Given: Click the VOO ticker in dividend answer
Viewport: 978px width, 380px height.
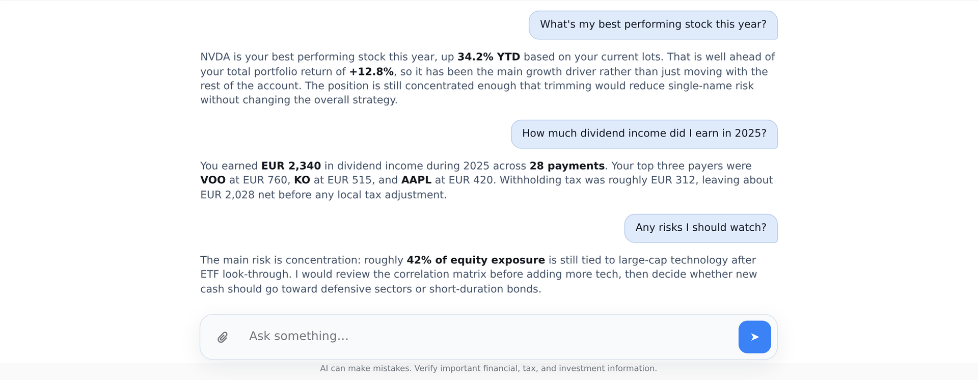Looking at the screenshot, I should pyautogui.click(x=213, y=180).
